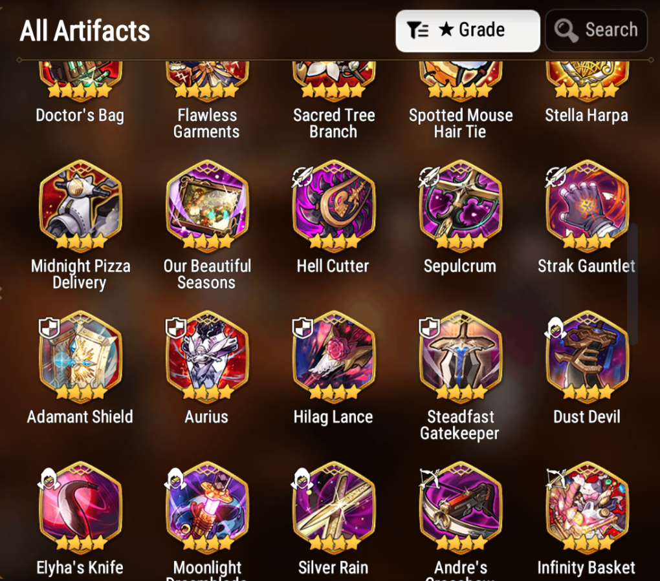The height and width of the screenshot is (581, 660).
Task: Pick the Steadfast Gatekeeper artifact
Action: 460,357
